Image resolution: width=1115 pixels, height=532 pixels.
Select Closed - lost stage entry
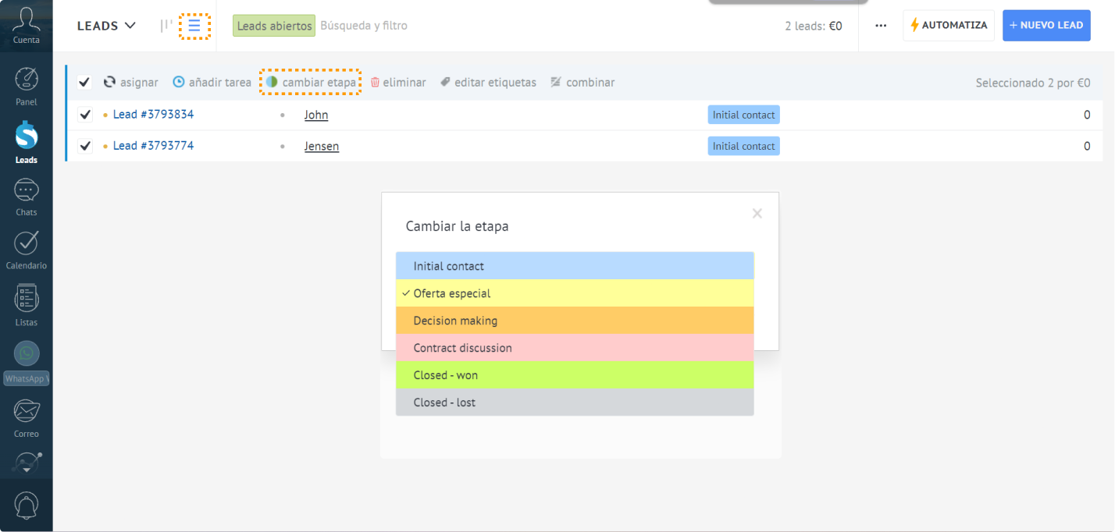[575, 403]
